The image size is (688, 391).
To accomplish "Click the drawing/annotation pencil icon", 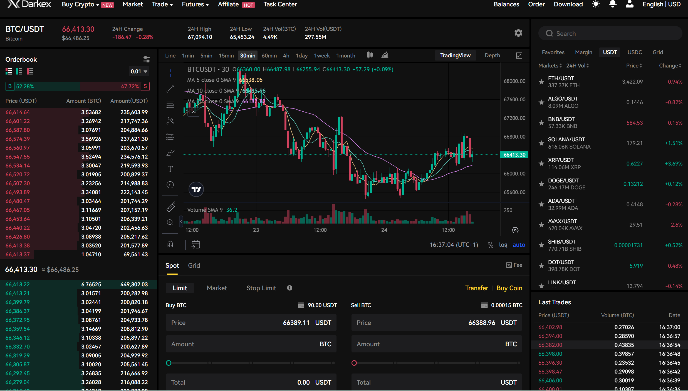I will point(170,153).
